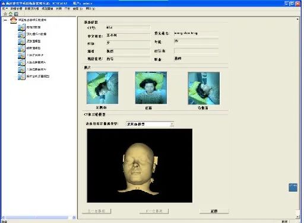
Task: Click the green home icon in the toolbar
Action: [x=11, y=14]
